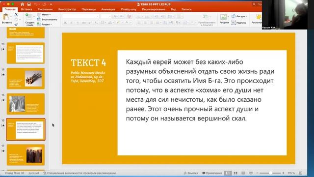Click the search magnifier icon
The image size is (314, 177).
click(254, 4)
